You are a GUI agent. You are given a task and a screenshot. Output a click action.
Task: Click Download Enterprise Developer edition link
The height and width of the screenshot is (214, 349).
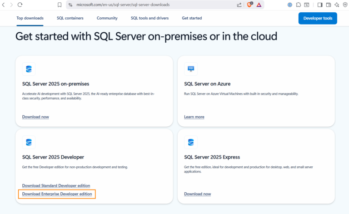point(57,194)
